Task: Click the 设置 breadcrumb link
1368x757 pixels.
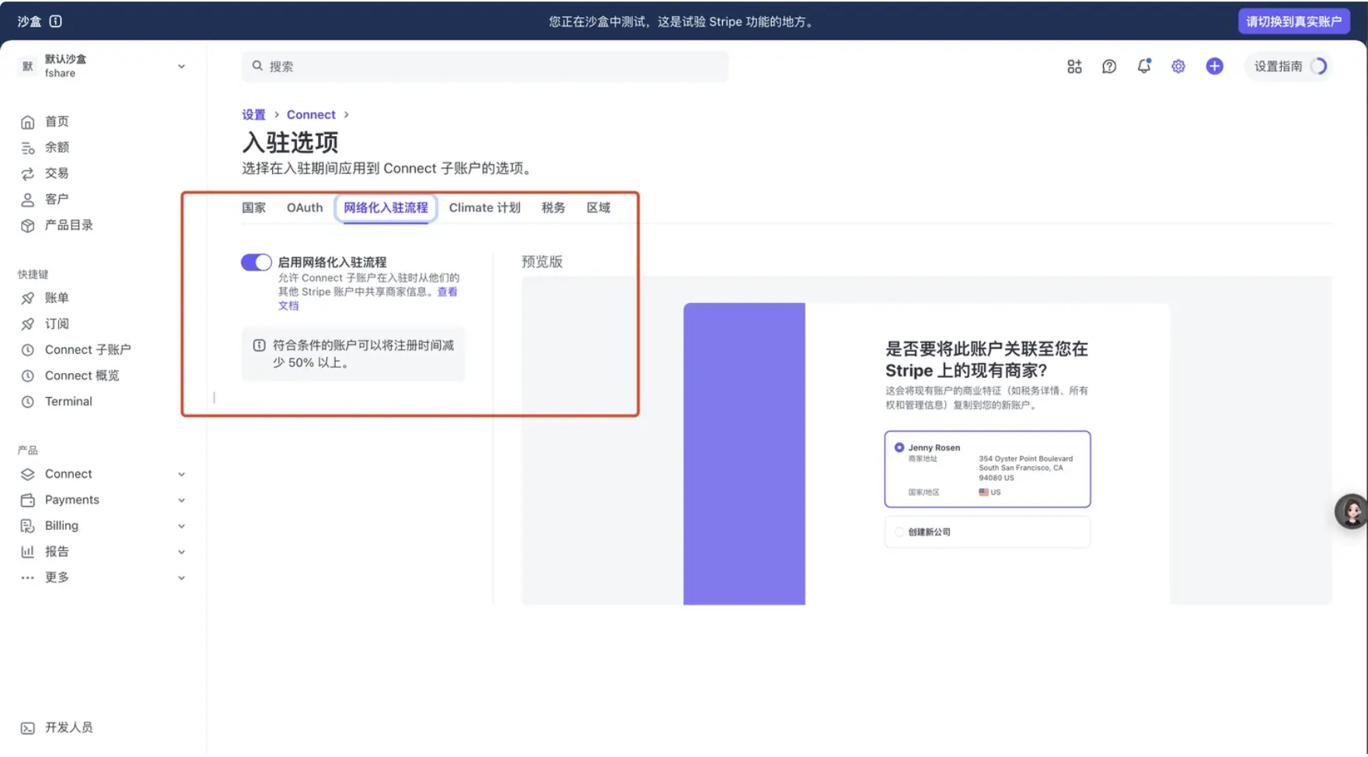Action: point(253,114)
